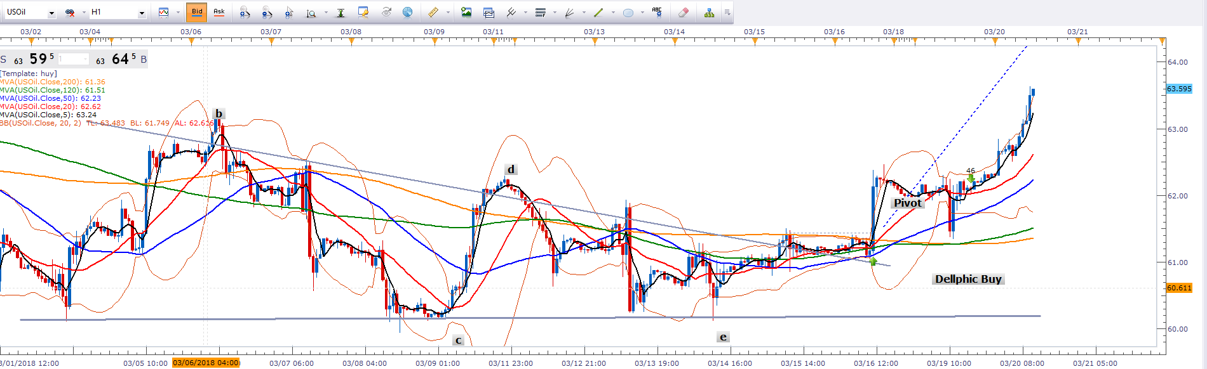This screenshot has height=369, width=1207.
Task: Click the B buy price button
Action: (x=144, y=60)
